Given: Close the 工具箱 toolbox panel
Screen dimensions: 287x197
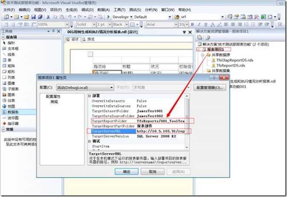Looking at the screenshot, I should [58, 31].
